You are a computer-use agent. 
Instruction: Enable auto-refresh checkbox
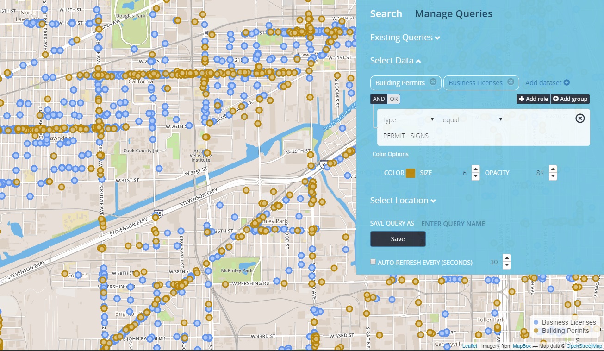click(x=374, y=262)
